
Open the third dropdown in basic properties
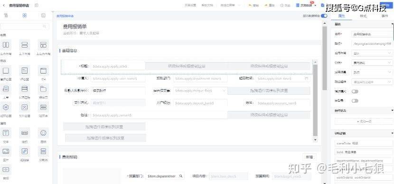click(372, 72)
